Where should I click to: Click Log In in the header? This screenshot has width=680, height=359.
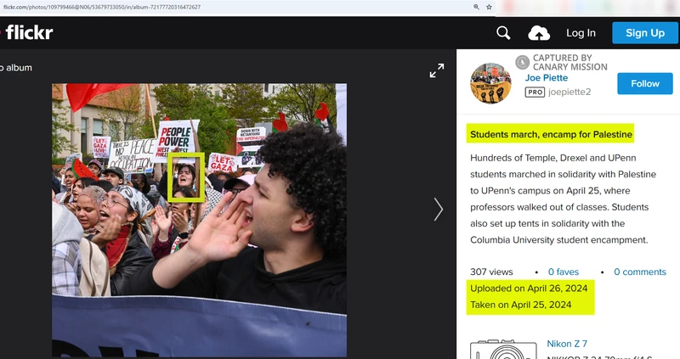coord(581,33)
